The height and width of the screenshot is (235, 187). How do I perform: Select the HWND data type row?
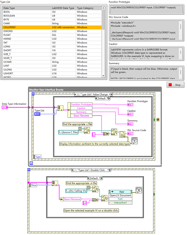point(52,39)
